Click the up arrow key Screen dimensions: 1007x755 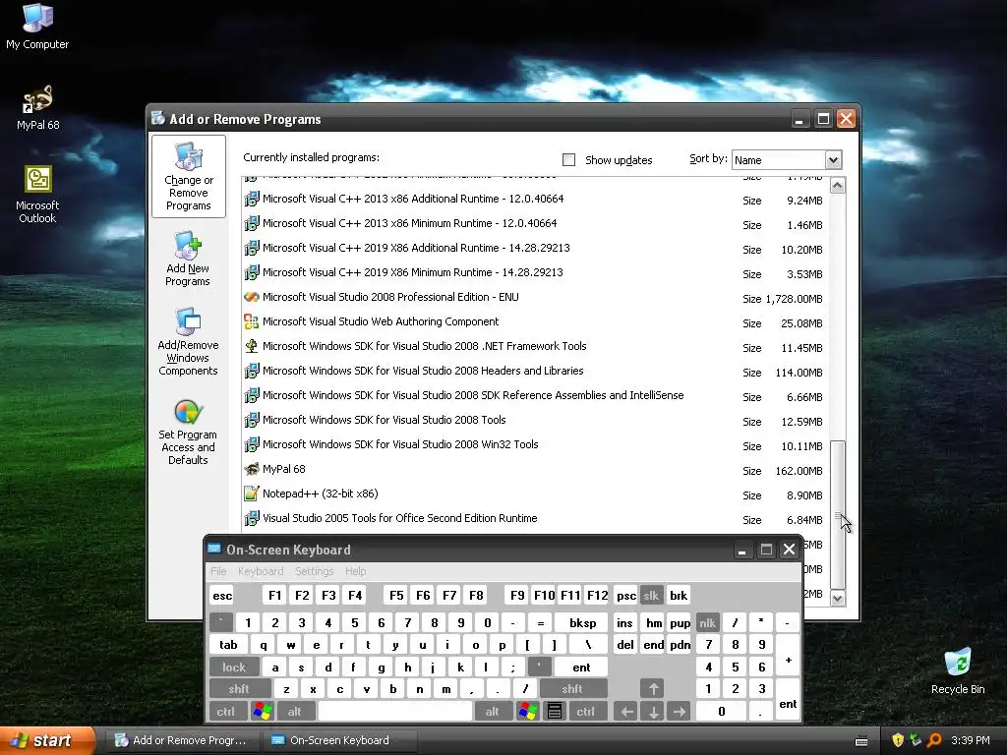click(x=653, y=689)
